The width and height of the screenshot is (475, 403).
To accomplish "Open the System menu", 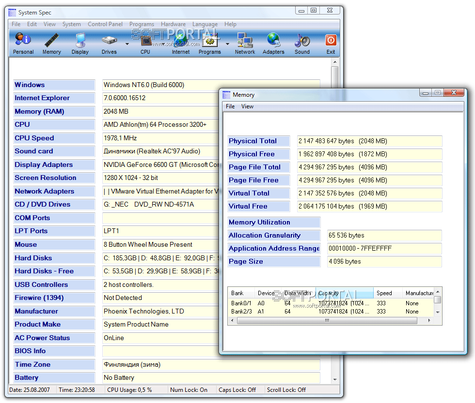I will [72, 24].
